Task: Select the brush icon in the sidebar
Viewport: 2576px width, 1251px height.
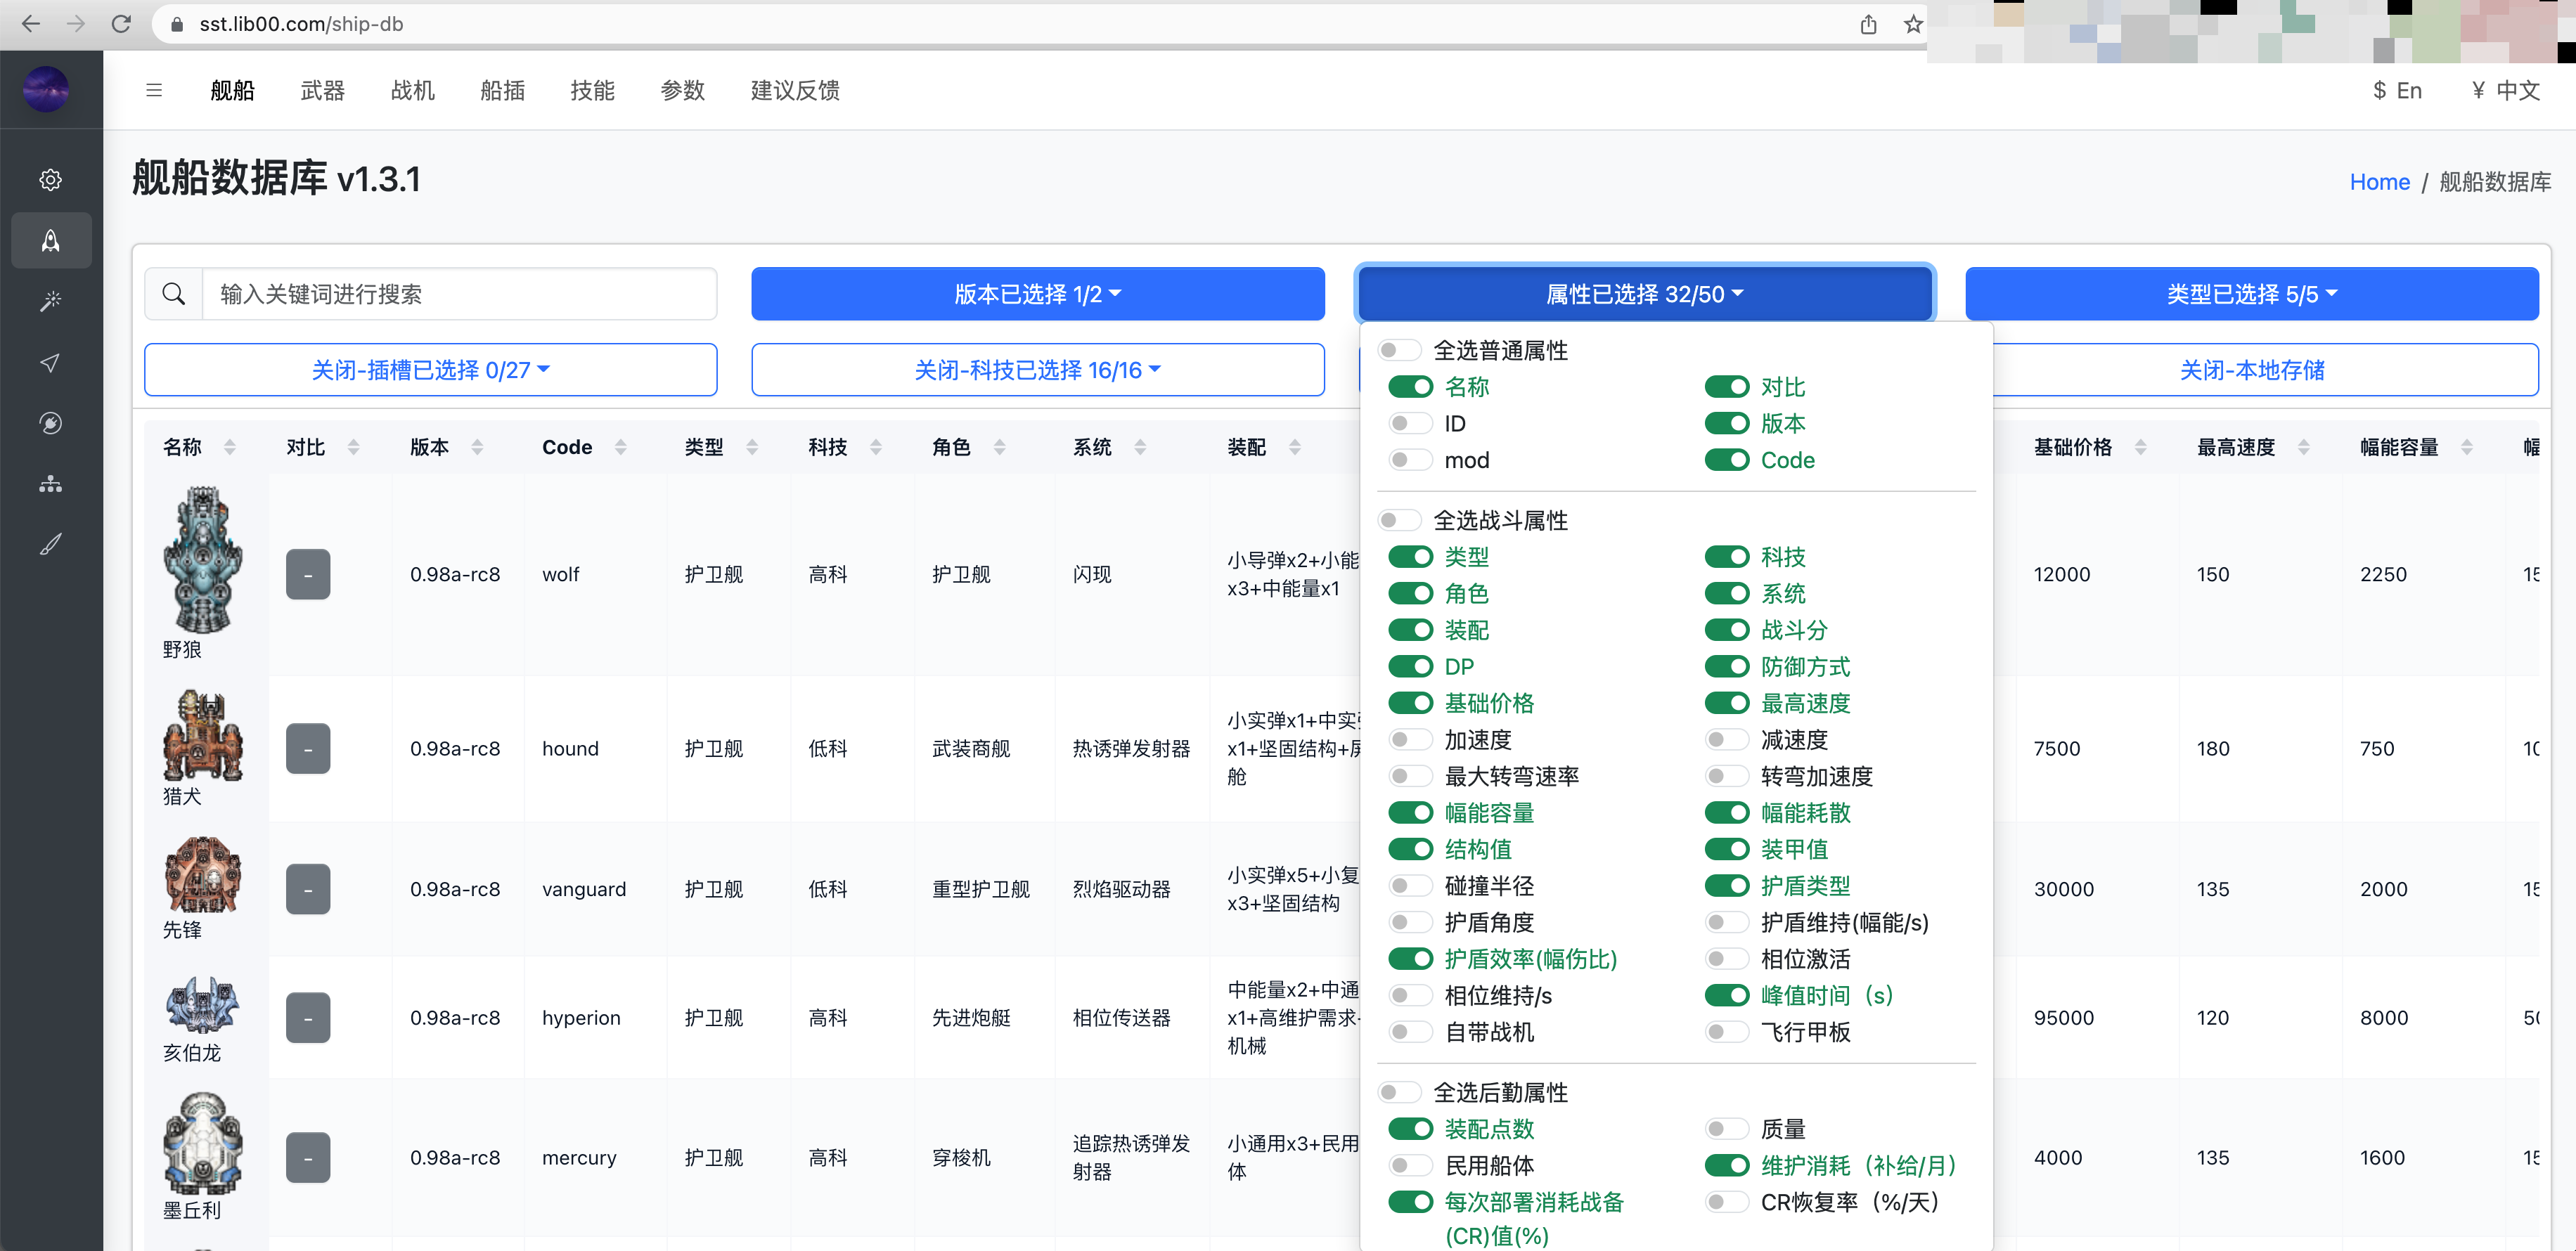Action: 51,543
